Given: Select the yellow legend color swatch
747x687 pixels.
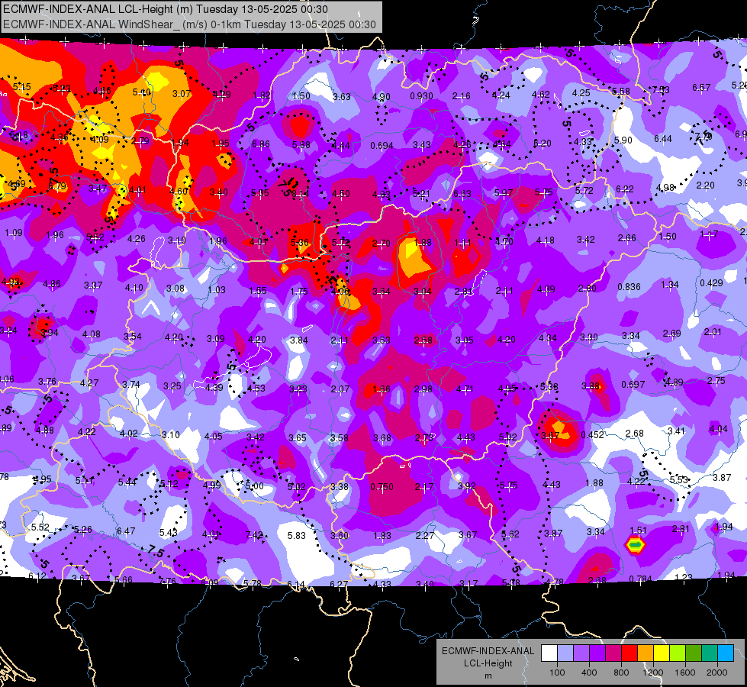Looking at the screenshot, I should [x=662, y=653].
